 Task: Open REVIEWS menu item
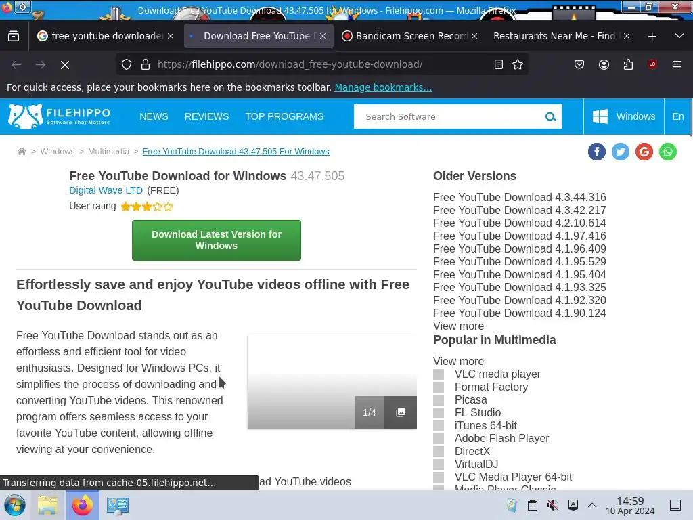tap(207, 116)
